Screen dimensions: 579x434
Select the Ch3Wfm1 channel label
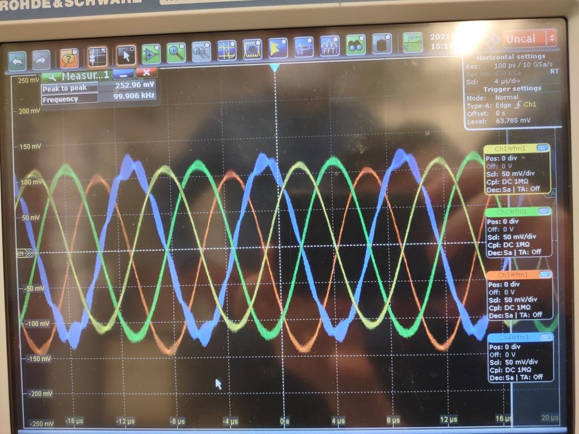[512, 275]
